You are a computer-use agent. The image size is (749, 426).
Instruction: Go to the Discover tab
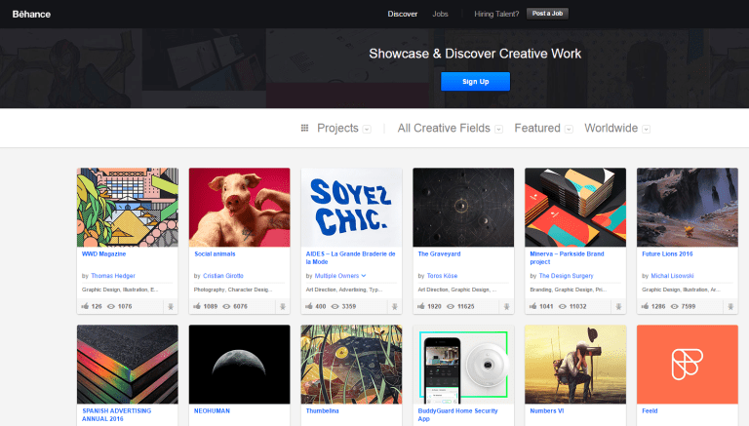[402, 14]
